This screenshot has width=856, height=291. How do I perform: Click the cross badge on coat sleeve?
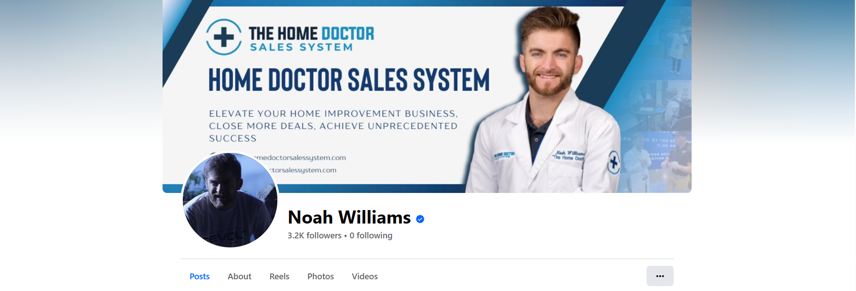pos(613,162)
